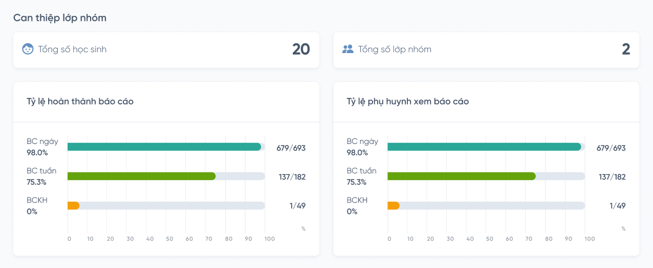Click the total students count 20

point(301,49)
